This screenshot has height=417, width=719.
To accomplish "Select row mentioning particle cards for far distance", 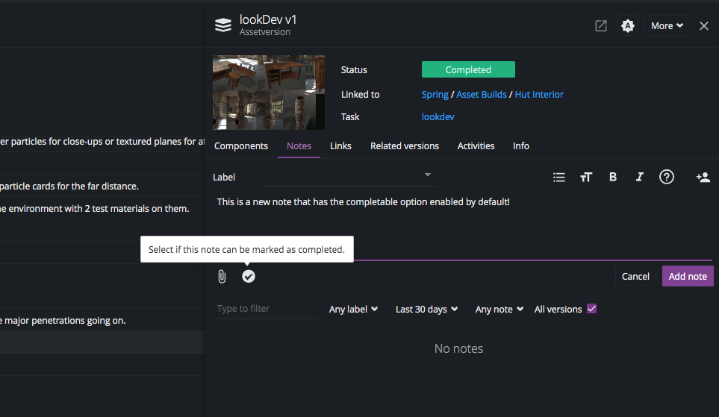I will (102, 186).
